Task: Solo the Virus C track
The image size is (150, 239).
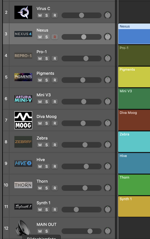Action: pos(46,15)
